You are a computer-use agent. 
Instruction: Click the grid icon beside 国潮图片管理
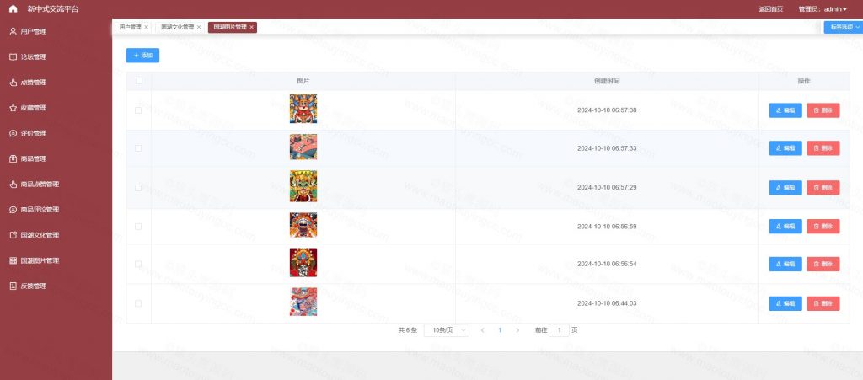[13, 260]
